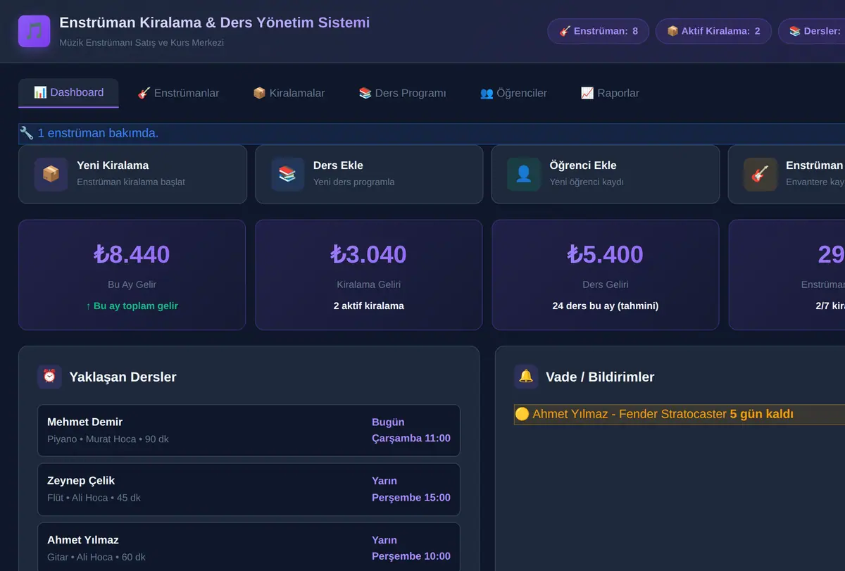Screen dimensions: 845x571
Task: Switch to the Enstrümanlar tab
Action: pyautogui.click(x=178, y=93)
